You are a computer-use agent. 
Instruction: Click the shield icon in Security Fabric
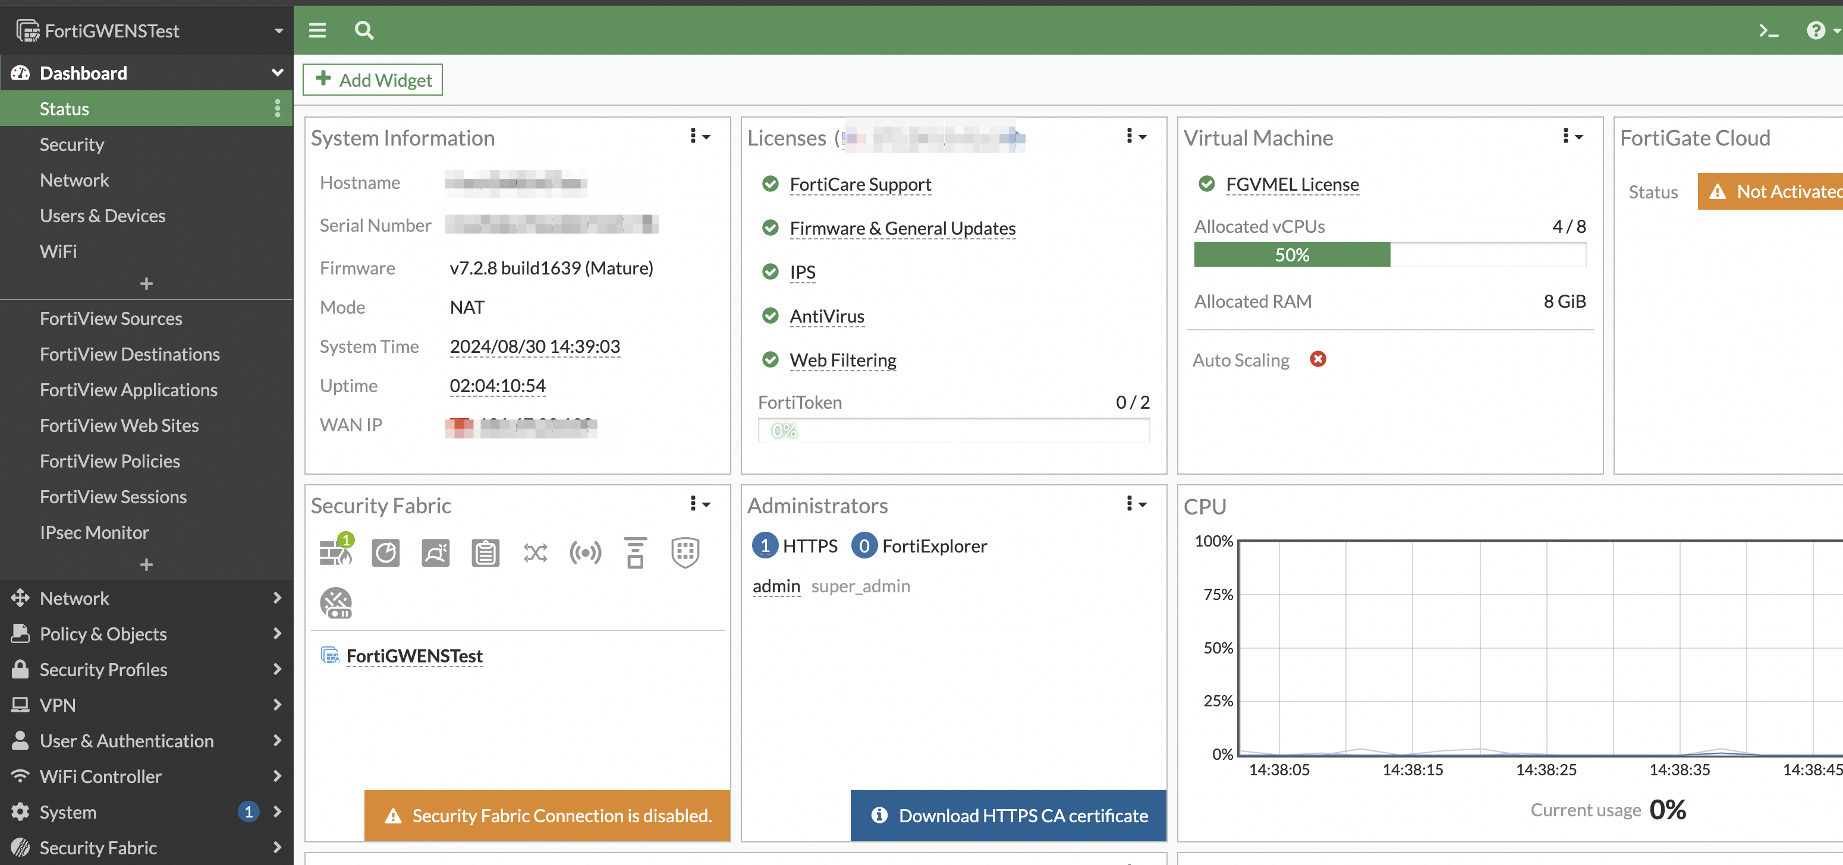(x=685, y=553)
